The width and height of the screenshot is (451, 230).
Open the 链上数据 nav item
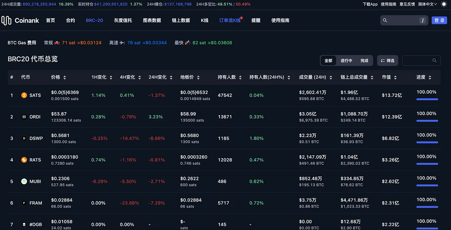[x=181, y=21]
